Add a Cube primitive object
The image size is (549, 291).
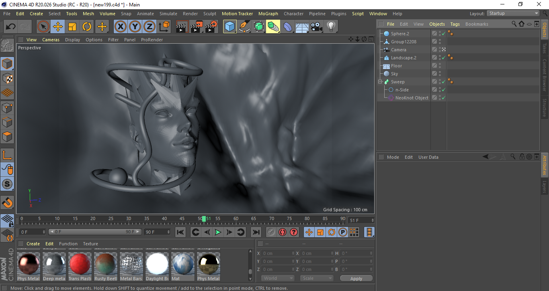pos(230,27)
